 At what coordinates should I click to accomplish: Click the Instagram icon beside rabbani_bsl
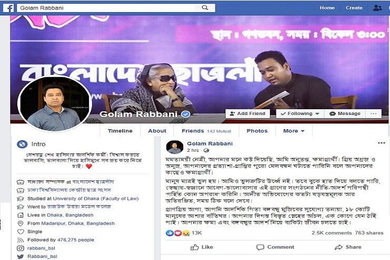point(21,248)
